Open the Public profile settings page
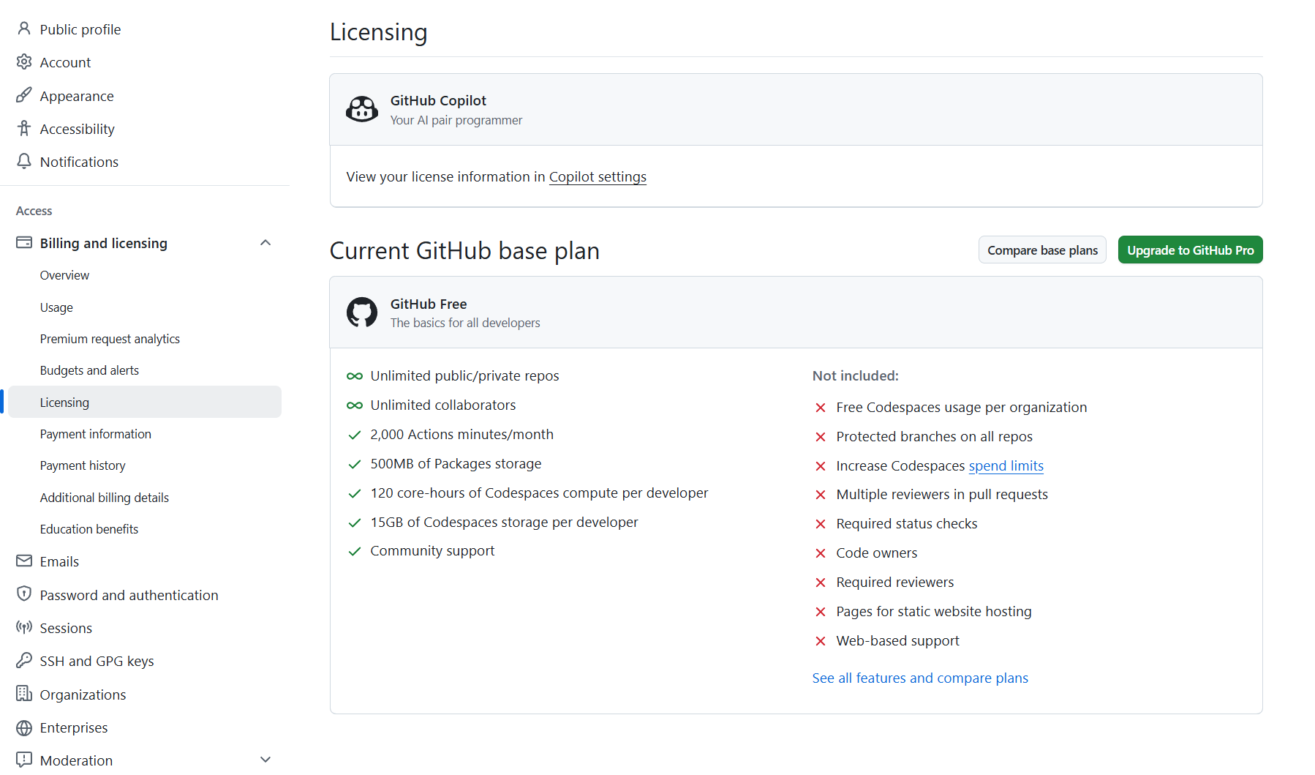This screenshot has width=1315, height=775. pyautogui.click(x=80, y=29)
